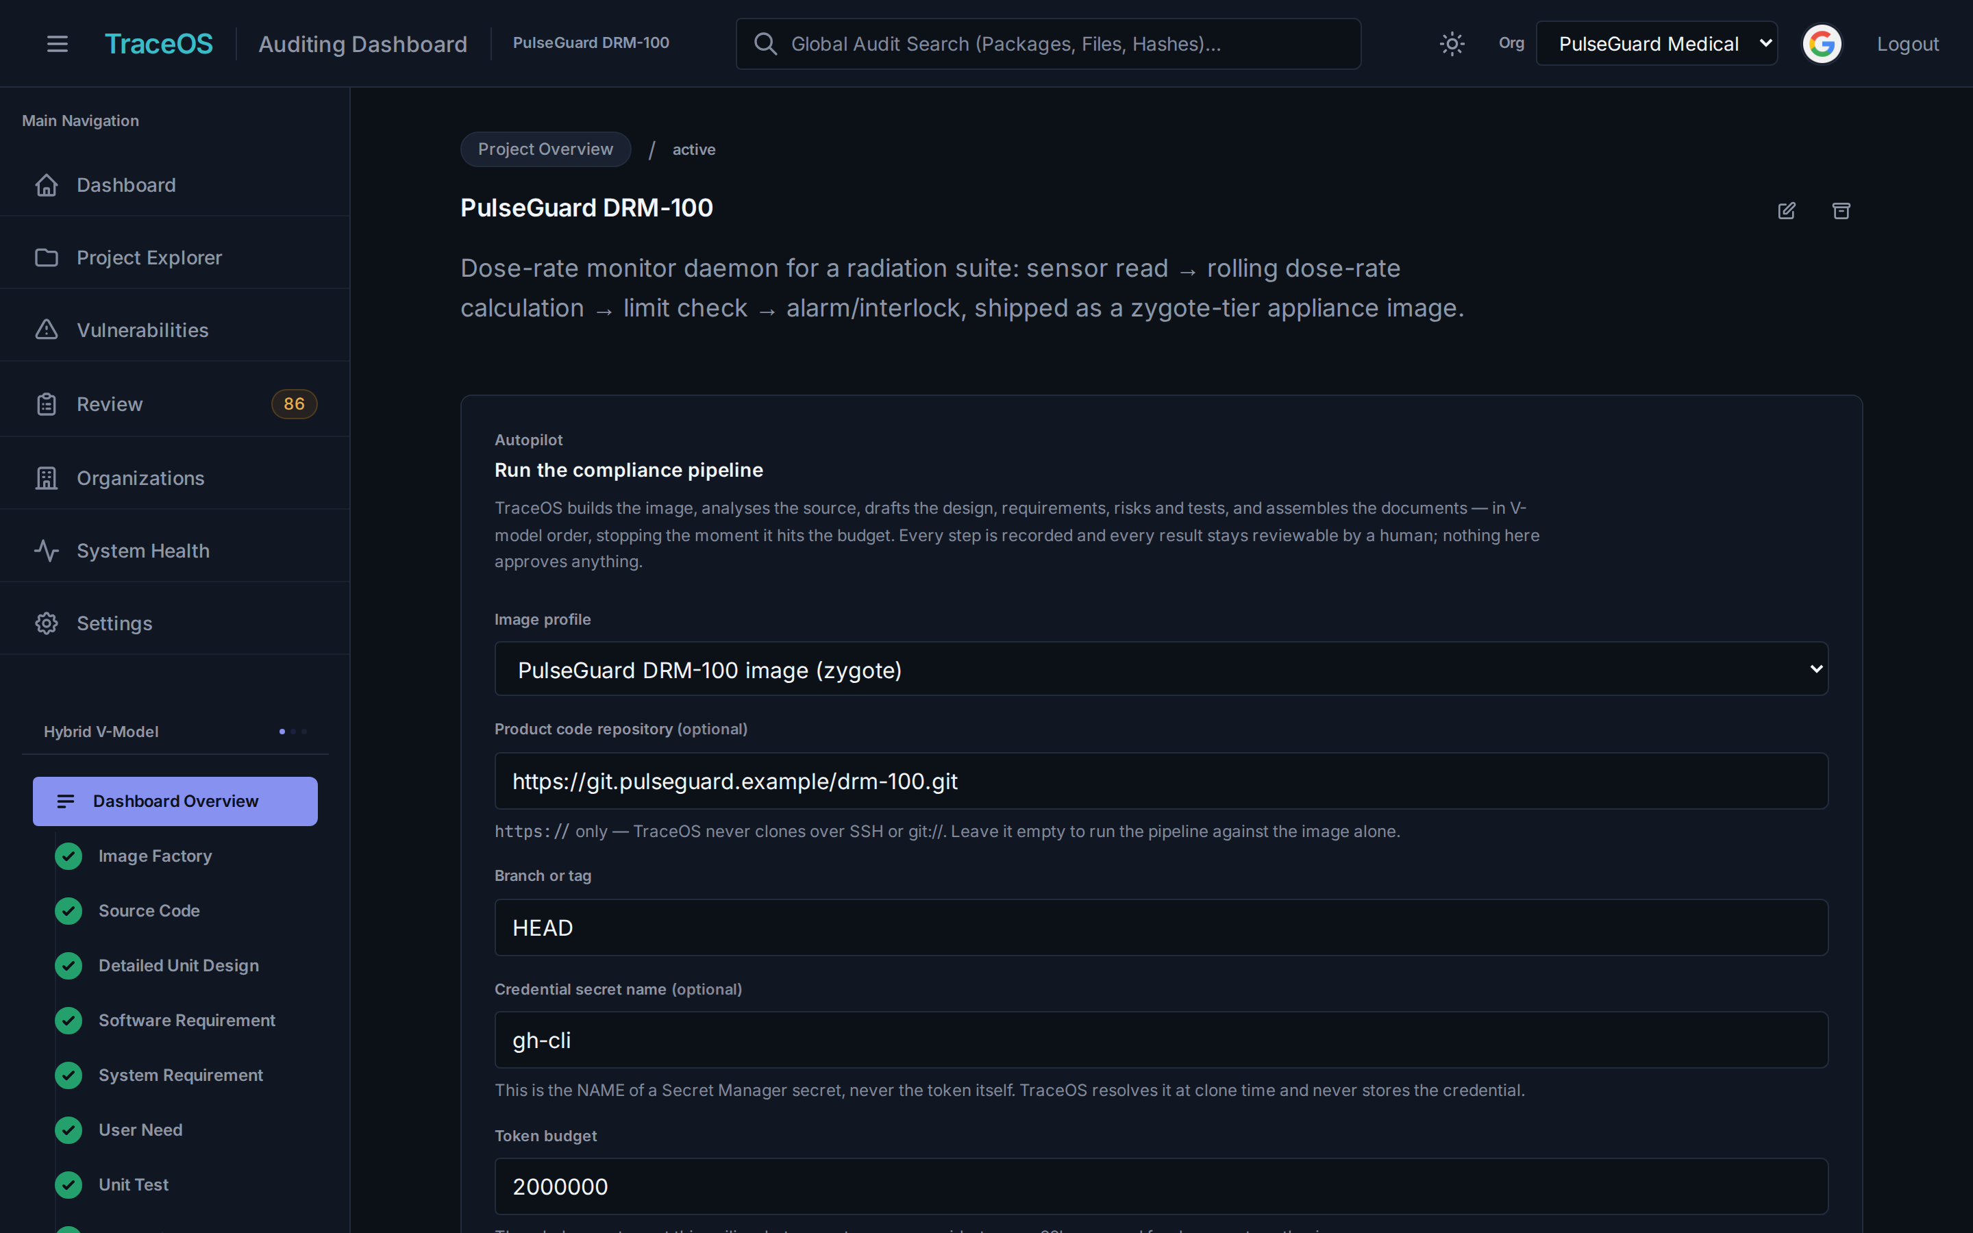Click the search magnifier icon
The width and height of the screenshot is (1973, 1233).
coord(765,44)
